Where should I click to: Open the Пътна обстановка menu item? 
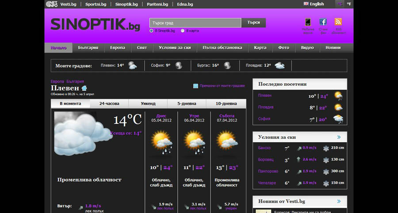[x=222, y=48]
